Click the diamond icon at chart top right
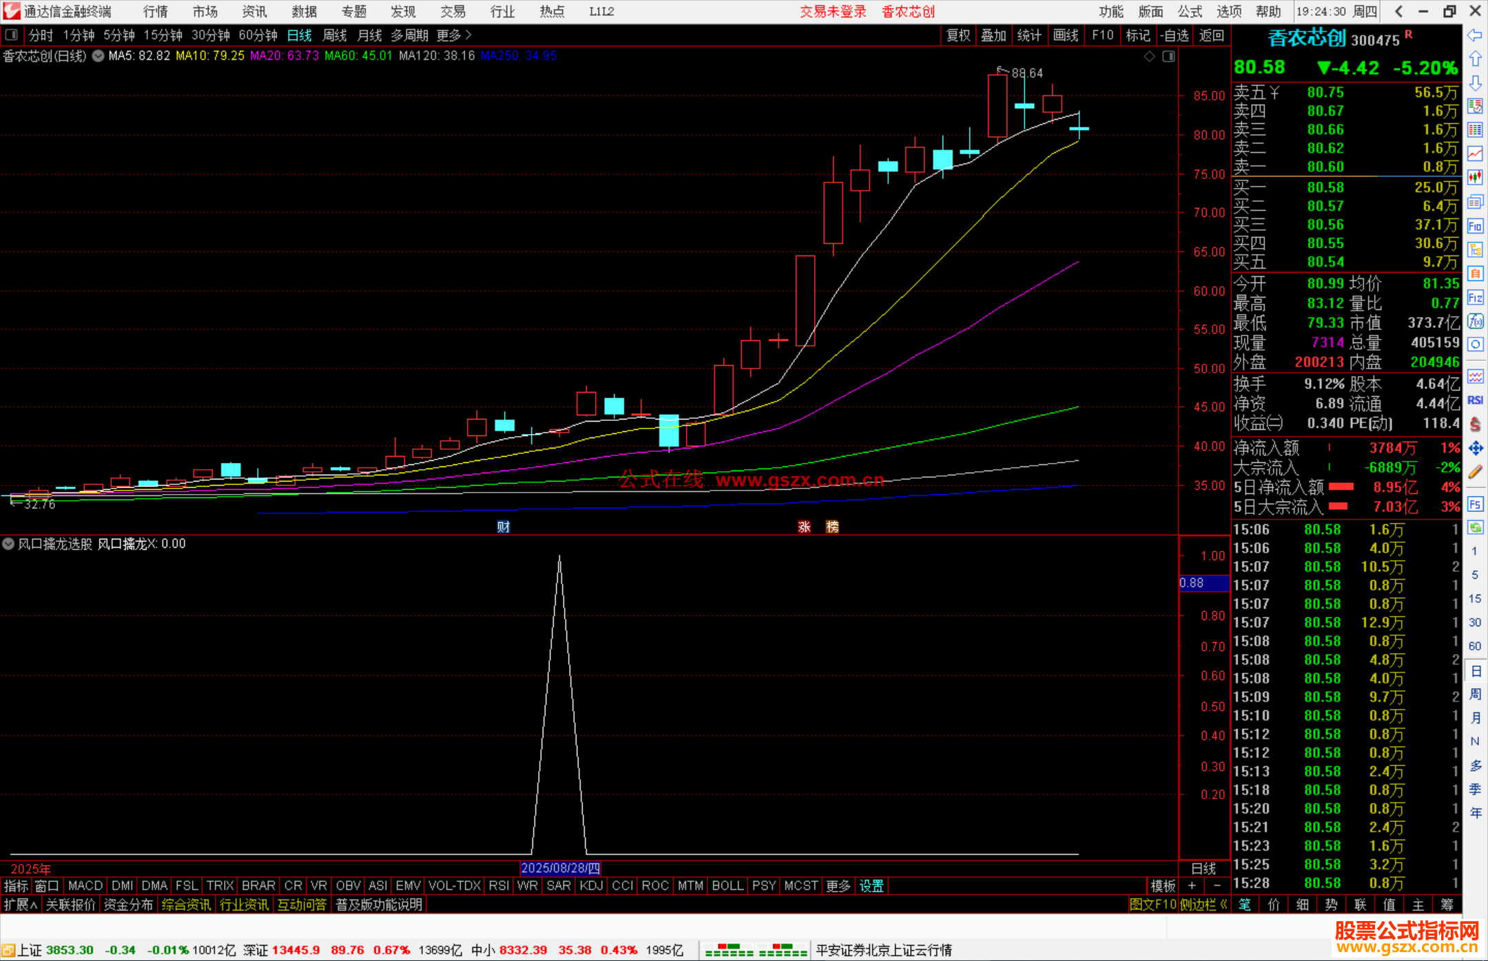This screenshot has height=961, width=1488. 1149,56
